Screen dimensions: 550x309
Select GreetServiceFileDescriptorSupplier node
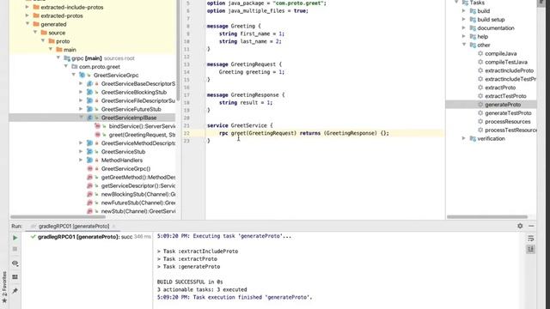138,101
